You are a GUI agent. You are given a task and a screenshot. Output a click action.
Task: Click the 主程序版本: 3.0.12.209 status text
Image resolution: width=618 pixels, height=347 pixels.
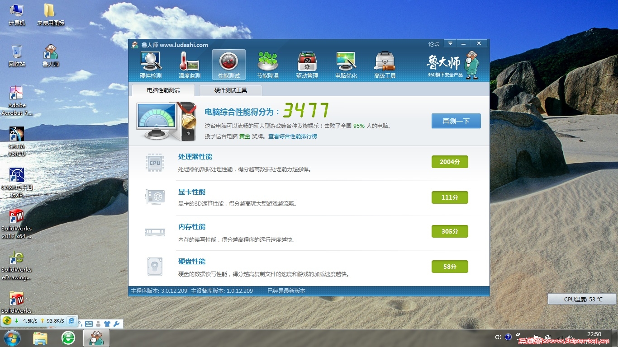[159, 291]
